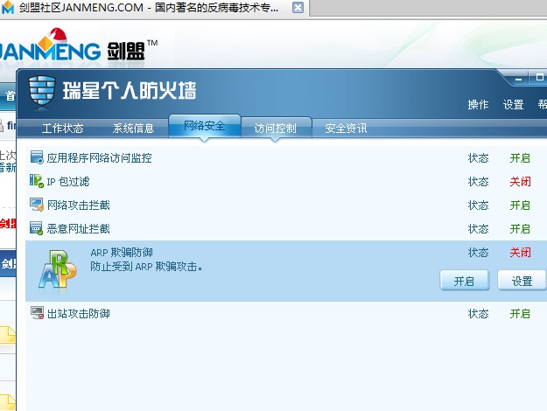This screenshot has height=411, width=547.
Task: Click the application network monitor icon
Action: tap(37, 157)
